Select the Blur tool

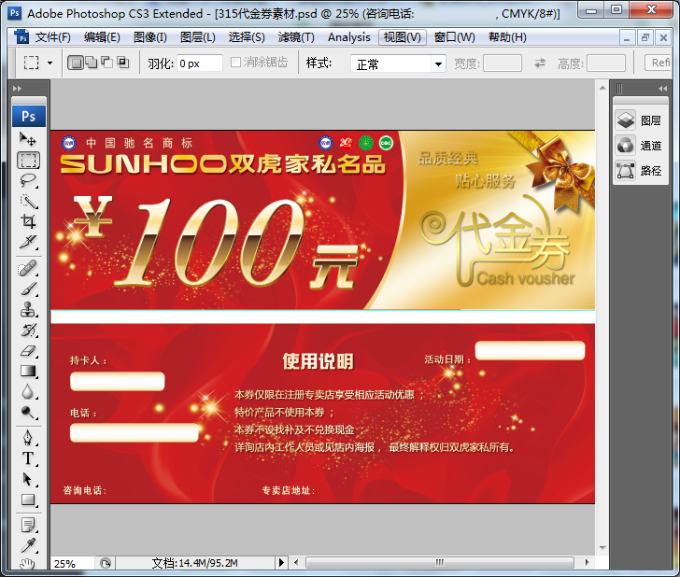[28, 392]
